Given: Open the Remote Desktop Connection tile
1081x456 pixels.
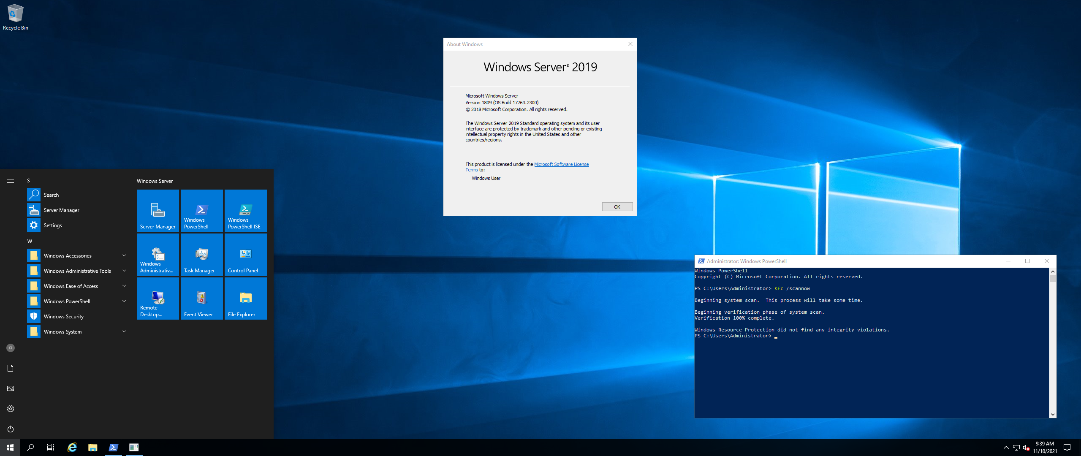Looking at the screenshot, I should pos(158,298).
